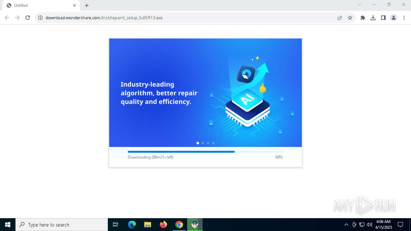The width and height of the screenshot is (411, 231).
Task: Open File Explorer from taskbar
Action: click(148, 225)
